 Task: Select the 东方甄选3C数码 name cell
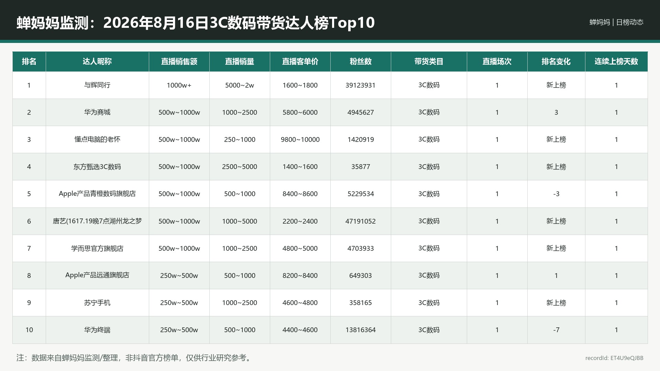point(97,167)
